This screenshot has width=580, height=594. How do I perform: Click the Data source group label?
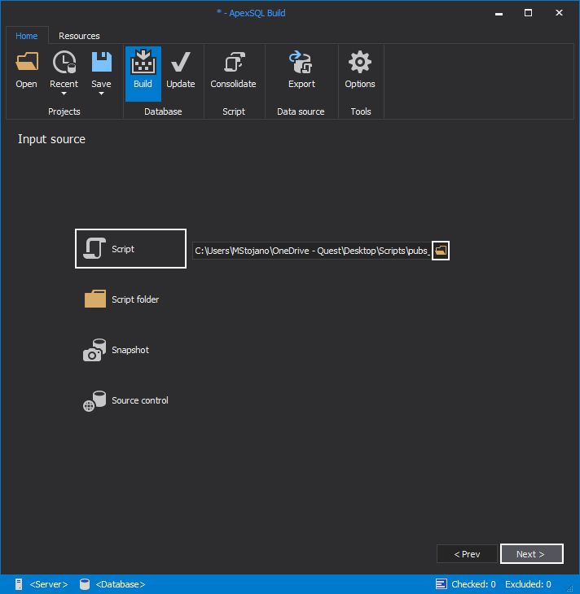[301, 111]
